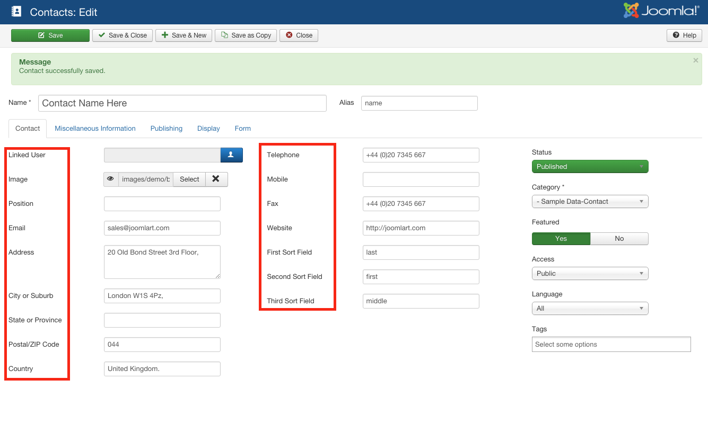Viewport: 708px width, 443px height.
Task: Clear the image with the X icon
Action: coord(216,179)
